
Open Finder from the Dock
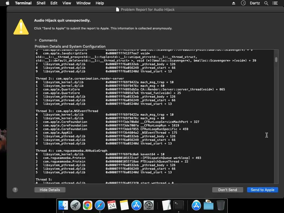tap(63, 205)
